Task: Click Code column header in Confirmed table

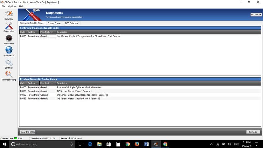Action: pos(23,32)
